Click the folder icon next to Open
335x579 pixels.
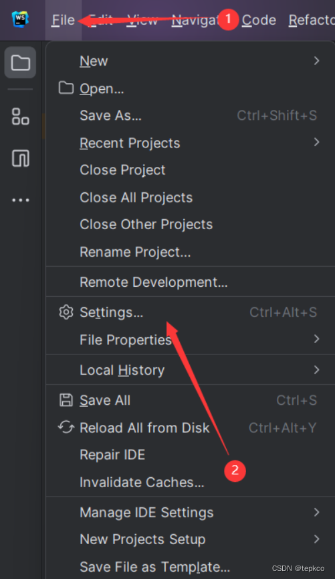(x=66, y=88)
